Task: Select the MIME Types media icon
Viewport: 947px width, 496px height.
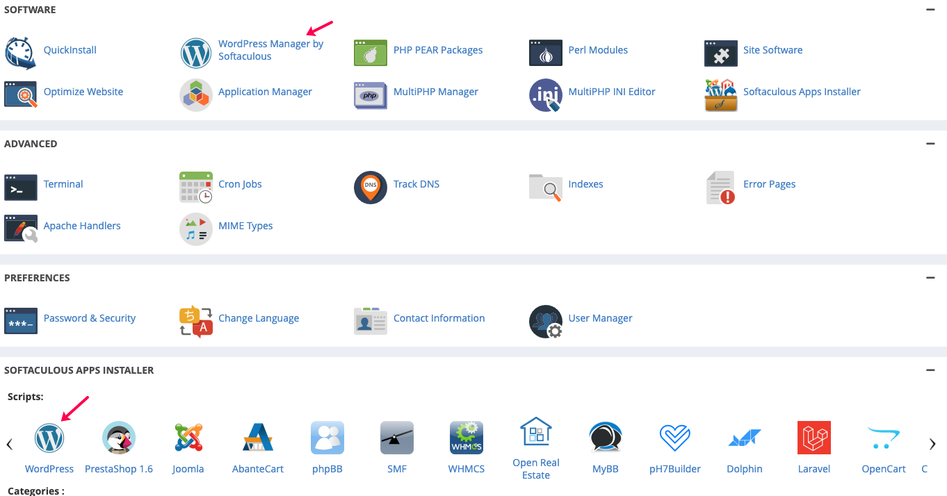Action: pyautogui.click(x=196, y=229)
